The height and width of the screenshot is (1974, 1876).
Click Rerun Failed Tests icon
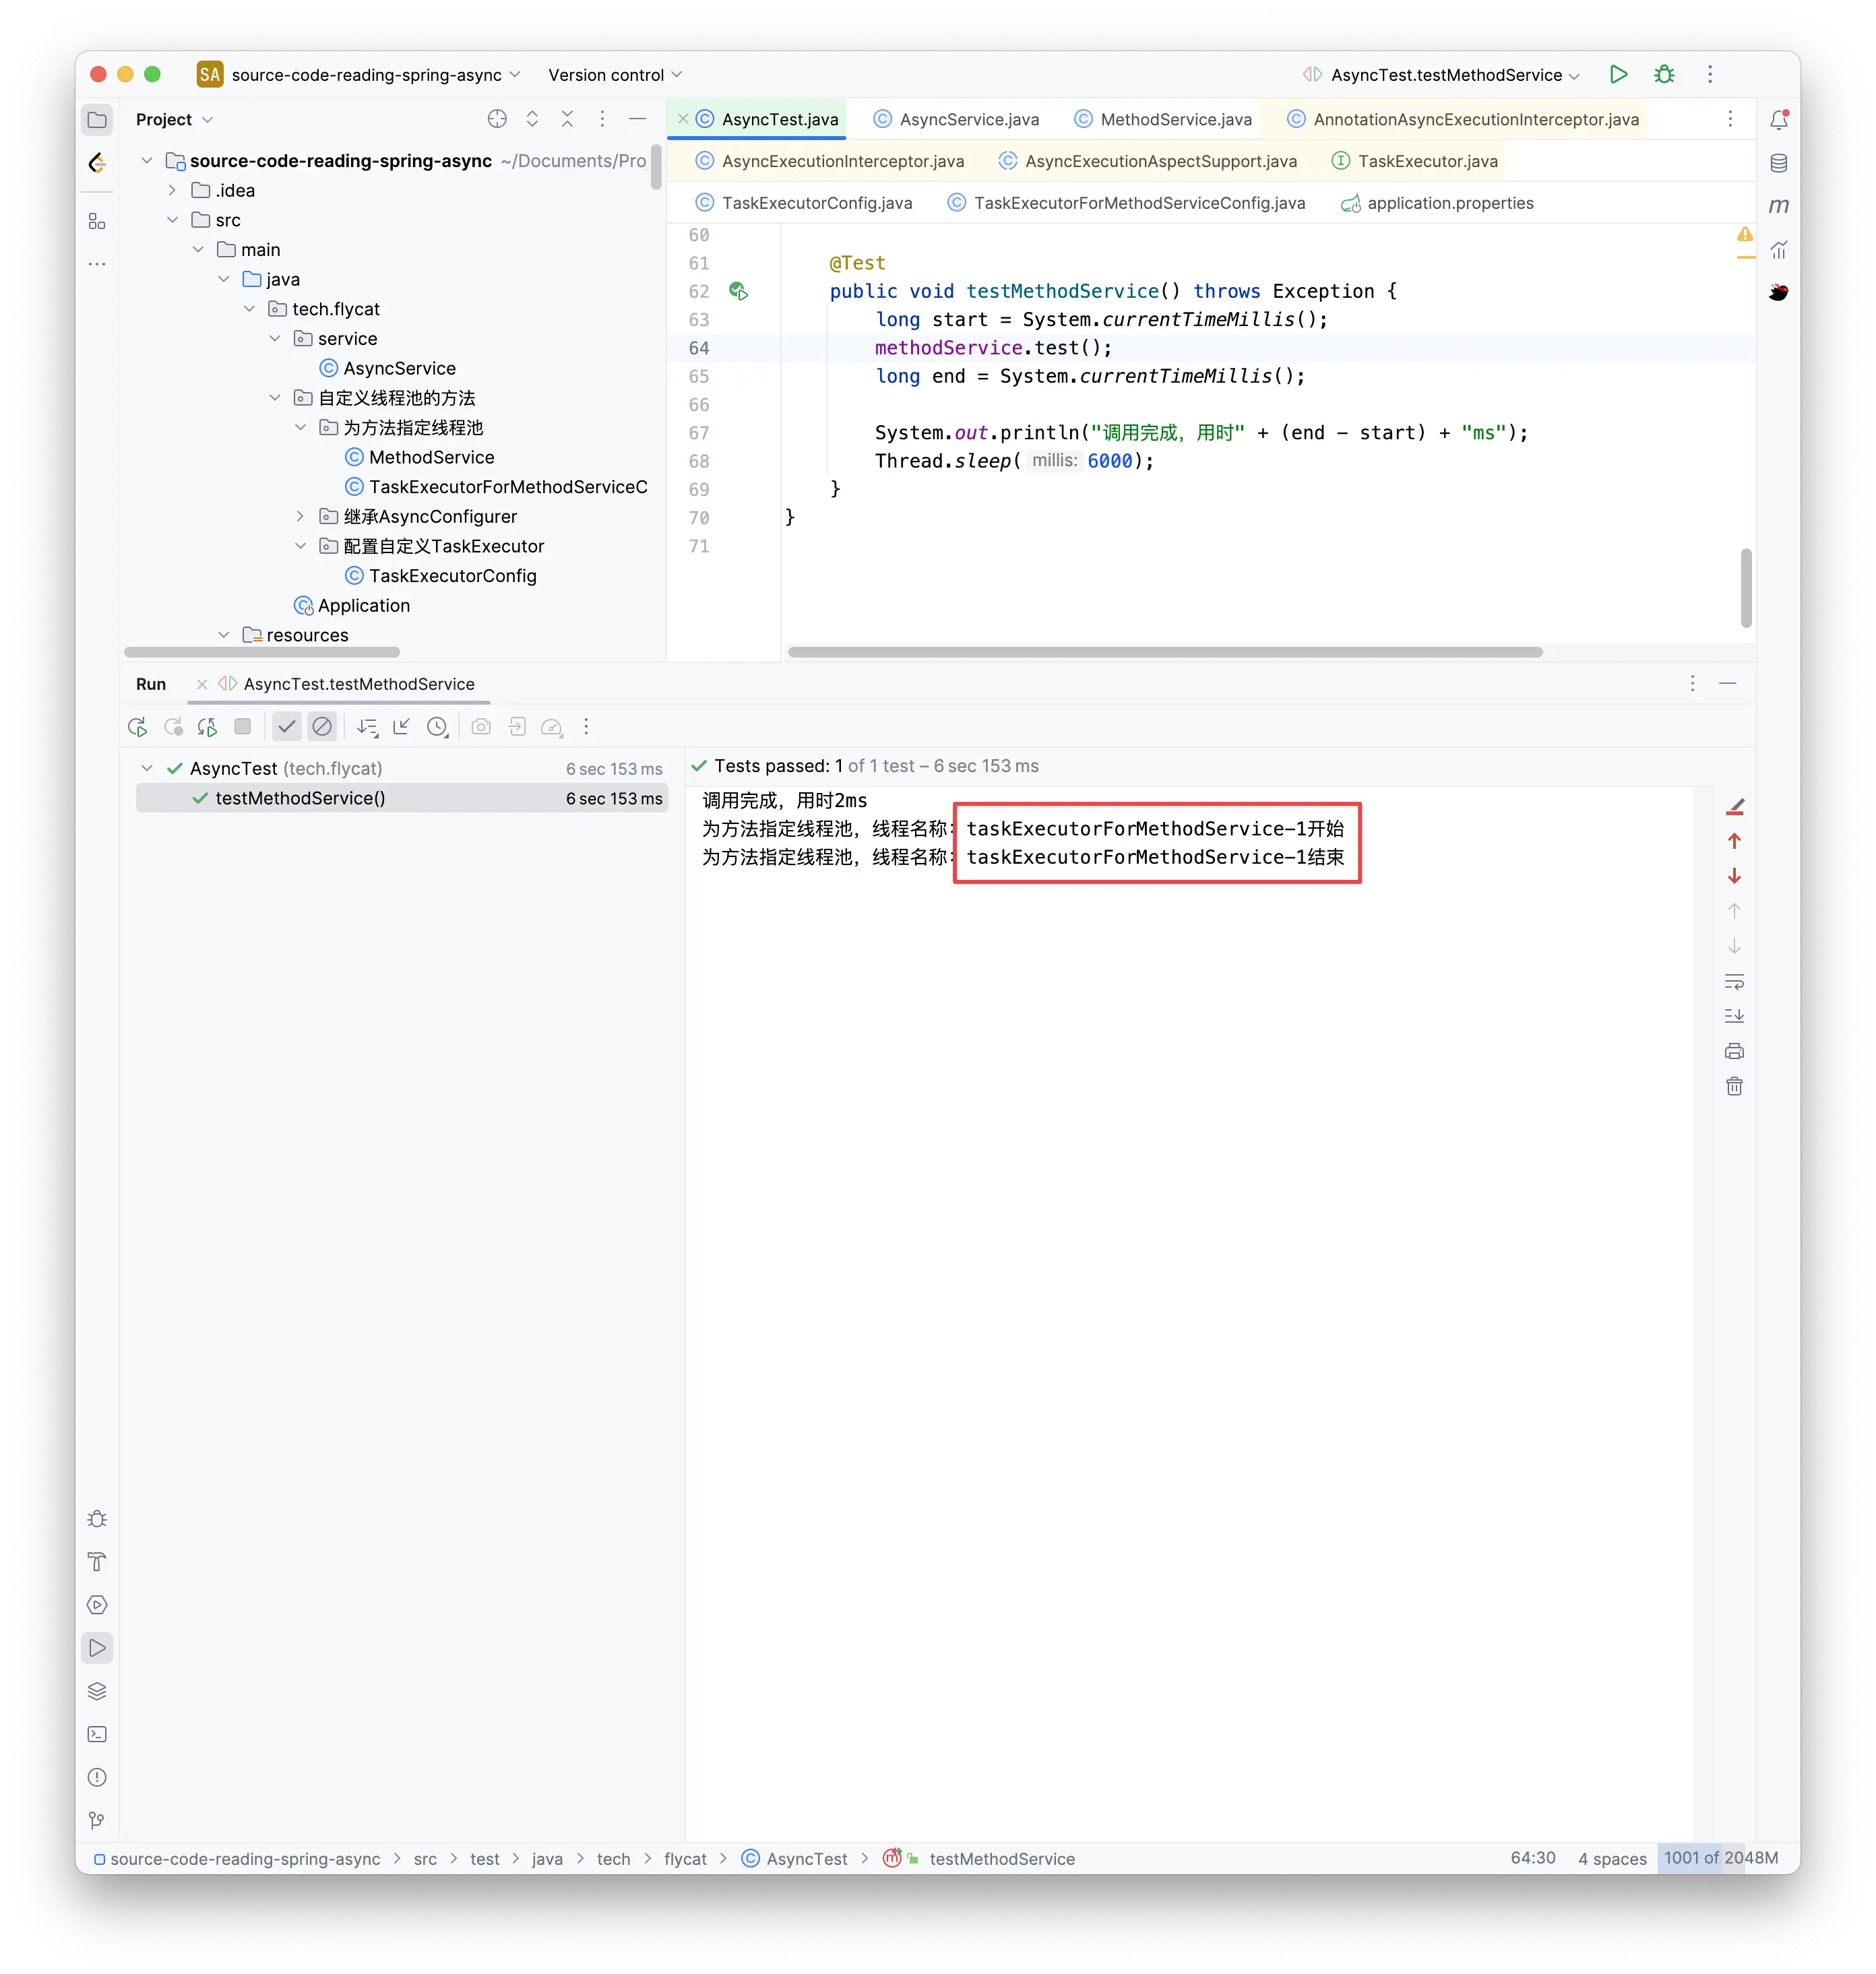(173, 727)
